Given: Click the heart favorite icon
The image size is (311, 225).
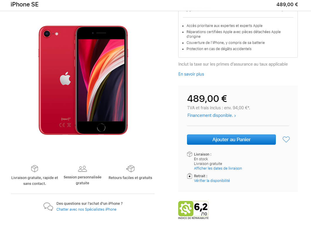Looking at the screenshot, I should click(286, 139).
